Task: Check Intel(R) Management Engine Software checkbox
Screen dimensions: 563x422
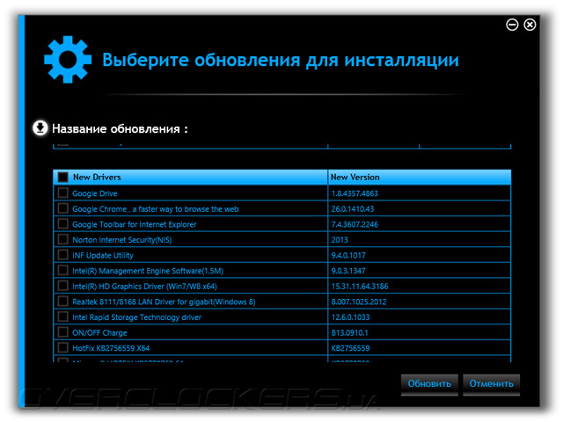Action: pos(62,270)
